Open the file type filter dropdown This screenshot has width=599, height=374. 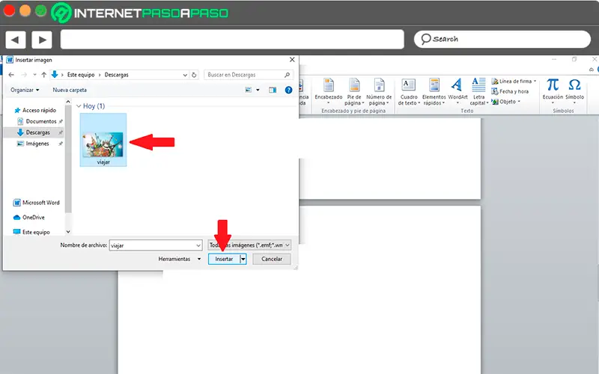click(249, 245)
